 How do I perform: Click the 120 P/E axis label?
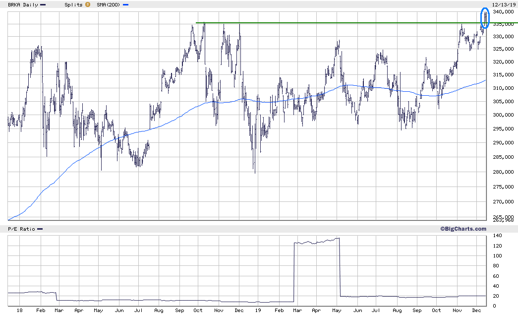point(497,246)
